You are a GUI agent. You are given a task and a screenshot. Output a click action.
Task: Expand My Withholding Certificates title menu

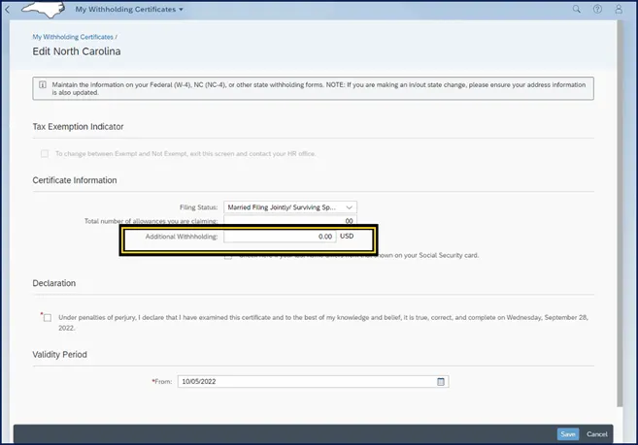(x=129, y=9)
